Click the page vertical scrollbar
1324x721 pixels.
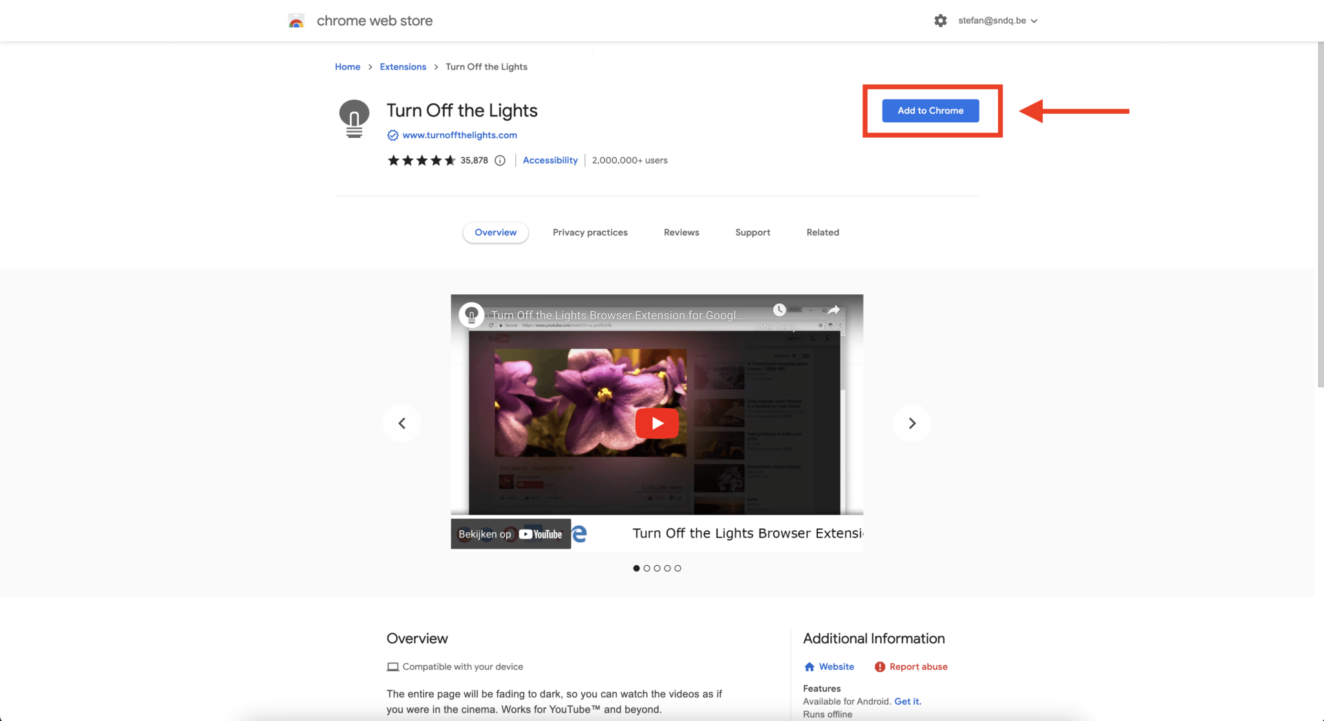coord(1320,215)
